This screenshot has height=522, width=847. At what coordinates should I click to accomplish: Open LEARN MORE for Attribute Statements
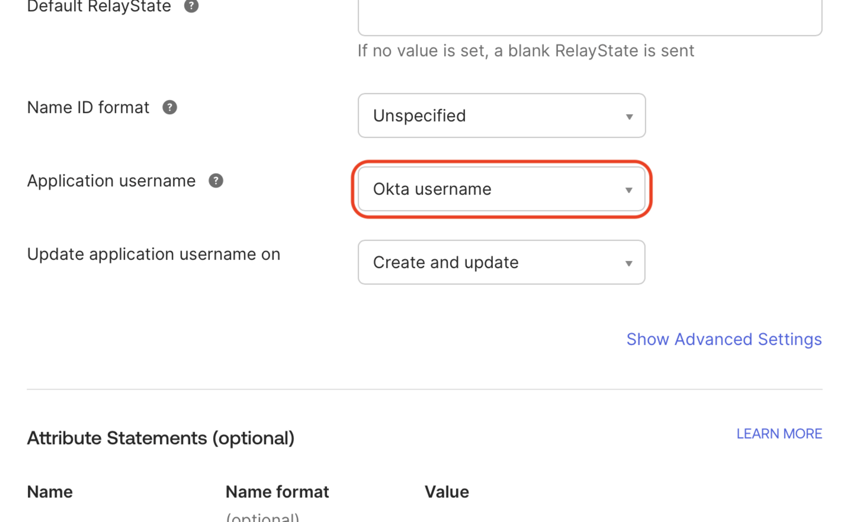tap(779, 434)
